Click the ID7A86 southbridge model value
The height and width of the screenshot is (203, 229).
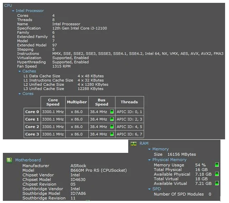click(x=78, y=193)
